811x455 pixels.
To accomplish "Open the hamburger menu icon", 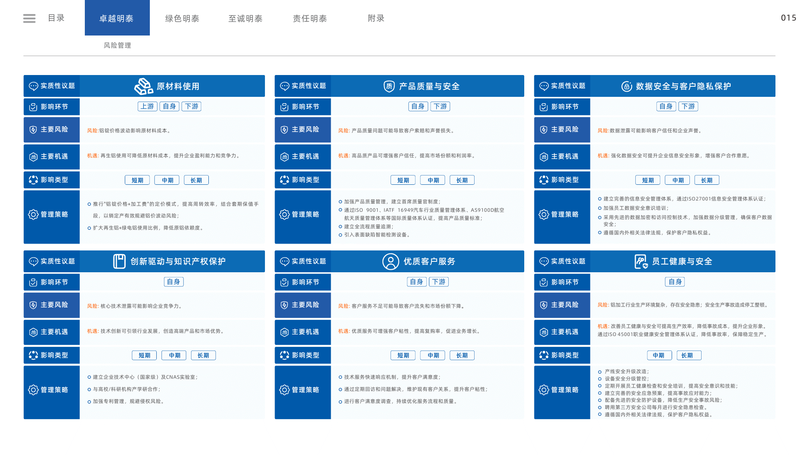I will 29,18.
